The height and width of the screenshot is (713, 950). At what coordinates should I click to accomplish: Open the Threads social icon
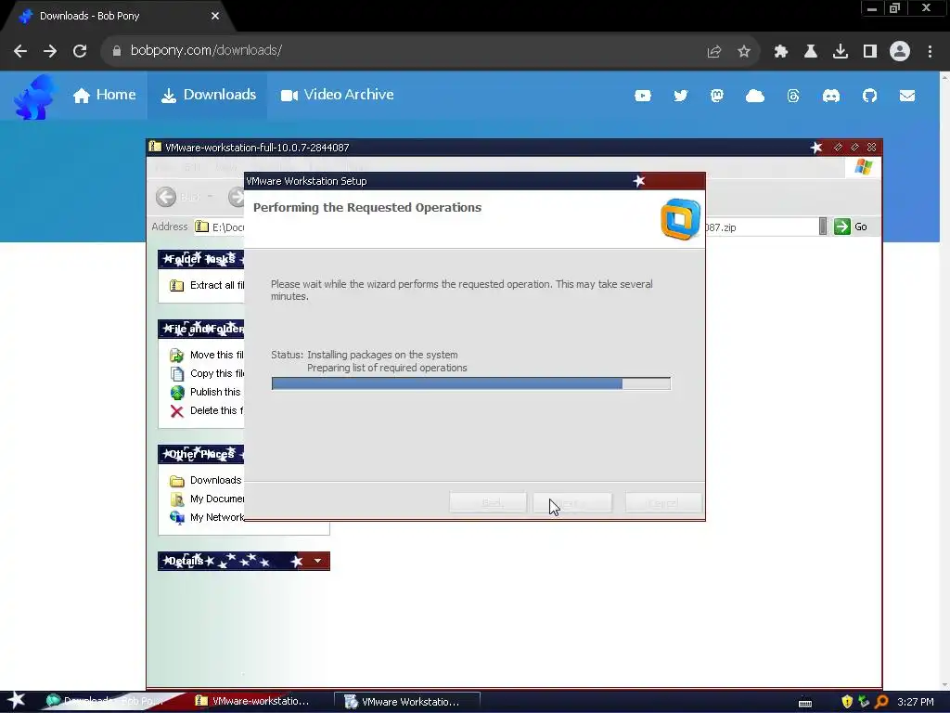[x=793, y=96]
